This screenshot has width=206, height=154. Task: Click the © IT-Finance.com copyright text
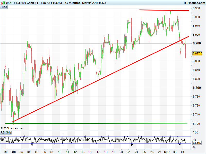[12, 128]
